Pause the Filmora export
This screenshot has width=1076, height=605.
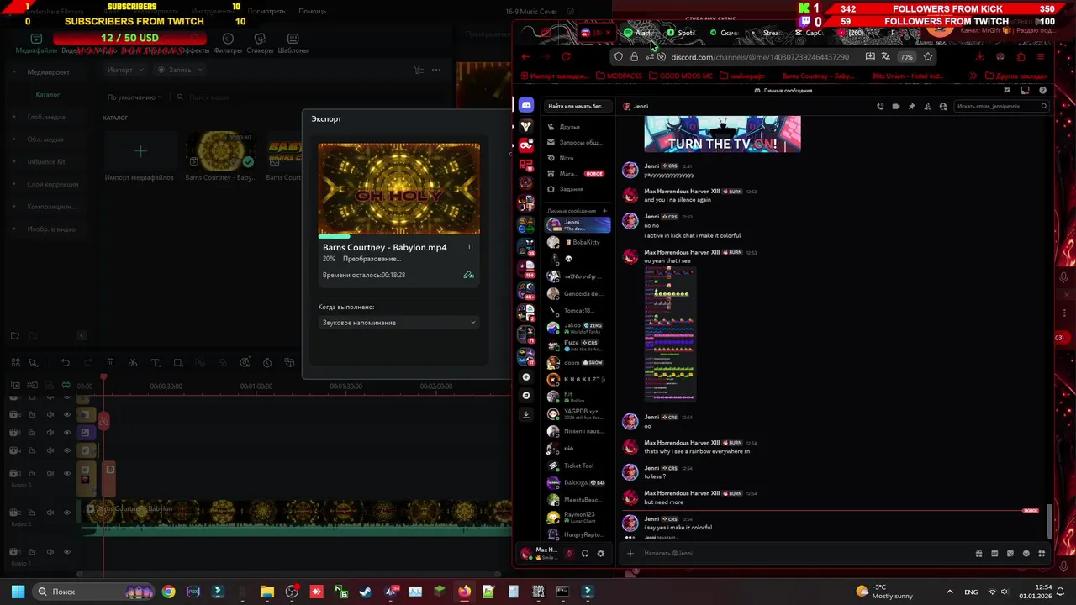click(x=471, y=247)
